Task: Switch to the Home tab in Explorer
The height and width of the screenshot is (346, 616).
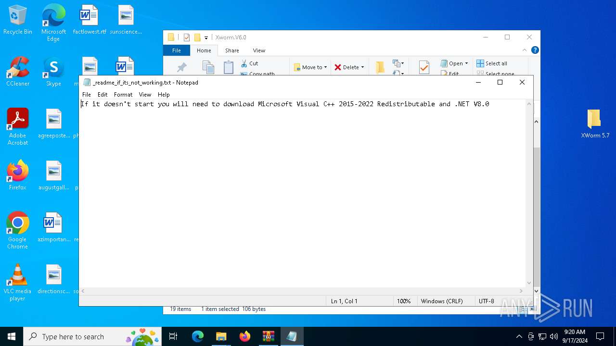Action: pyautogui.click(x=204, y=50)
